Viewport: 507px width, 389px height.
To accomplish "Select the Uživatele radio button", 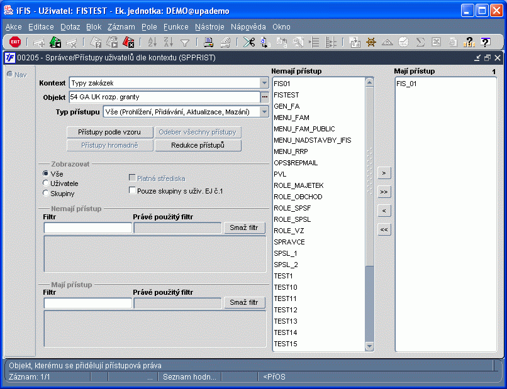I will (x=45, y=184).
